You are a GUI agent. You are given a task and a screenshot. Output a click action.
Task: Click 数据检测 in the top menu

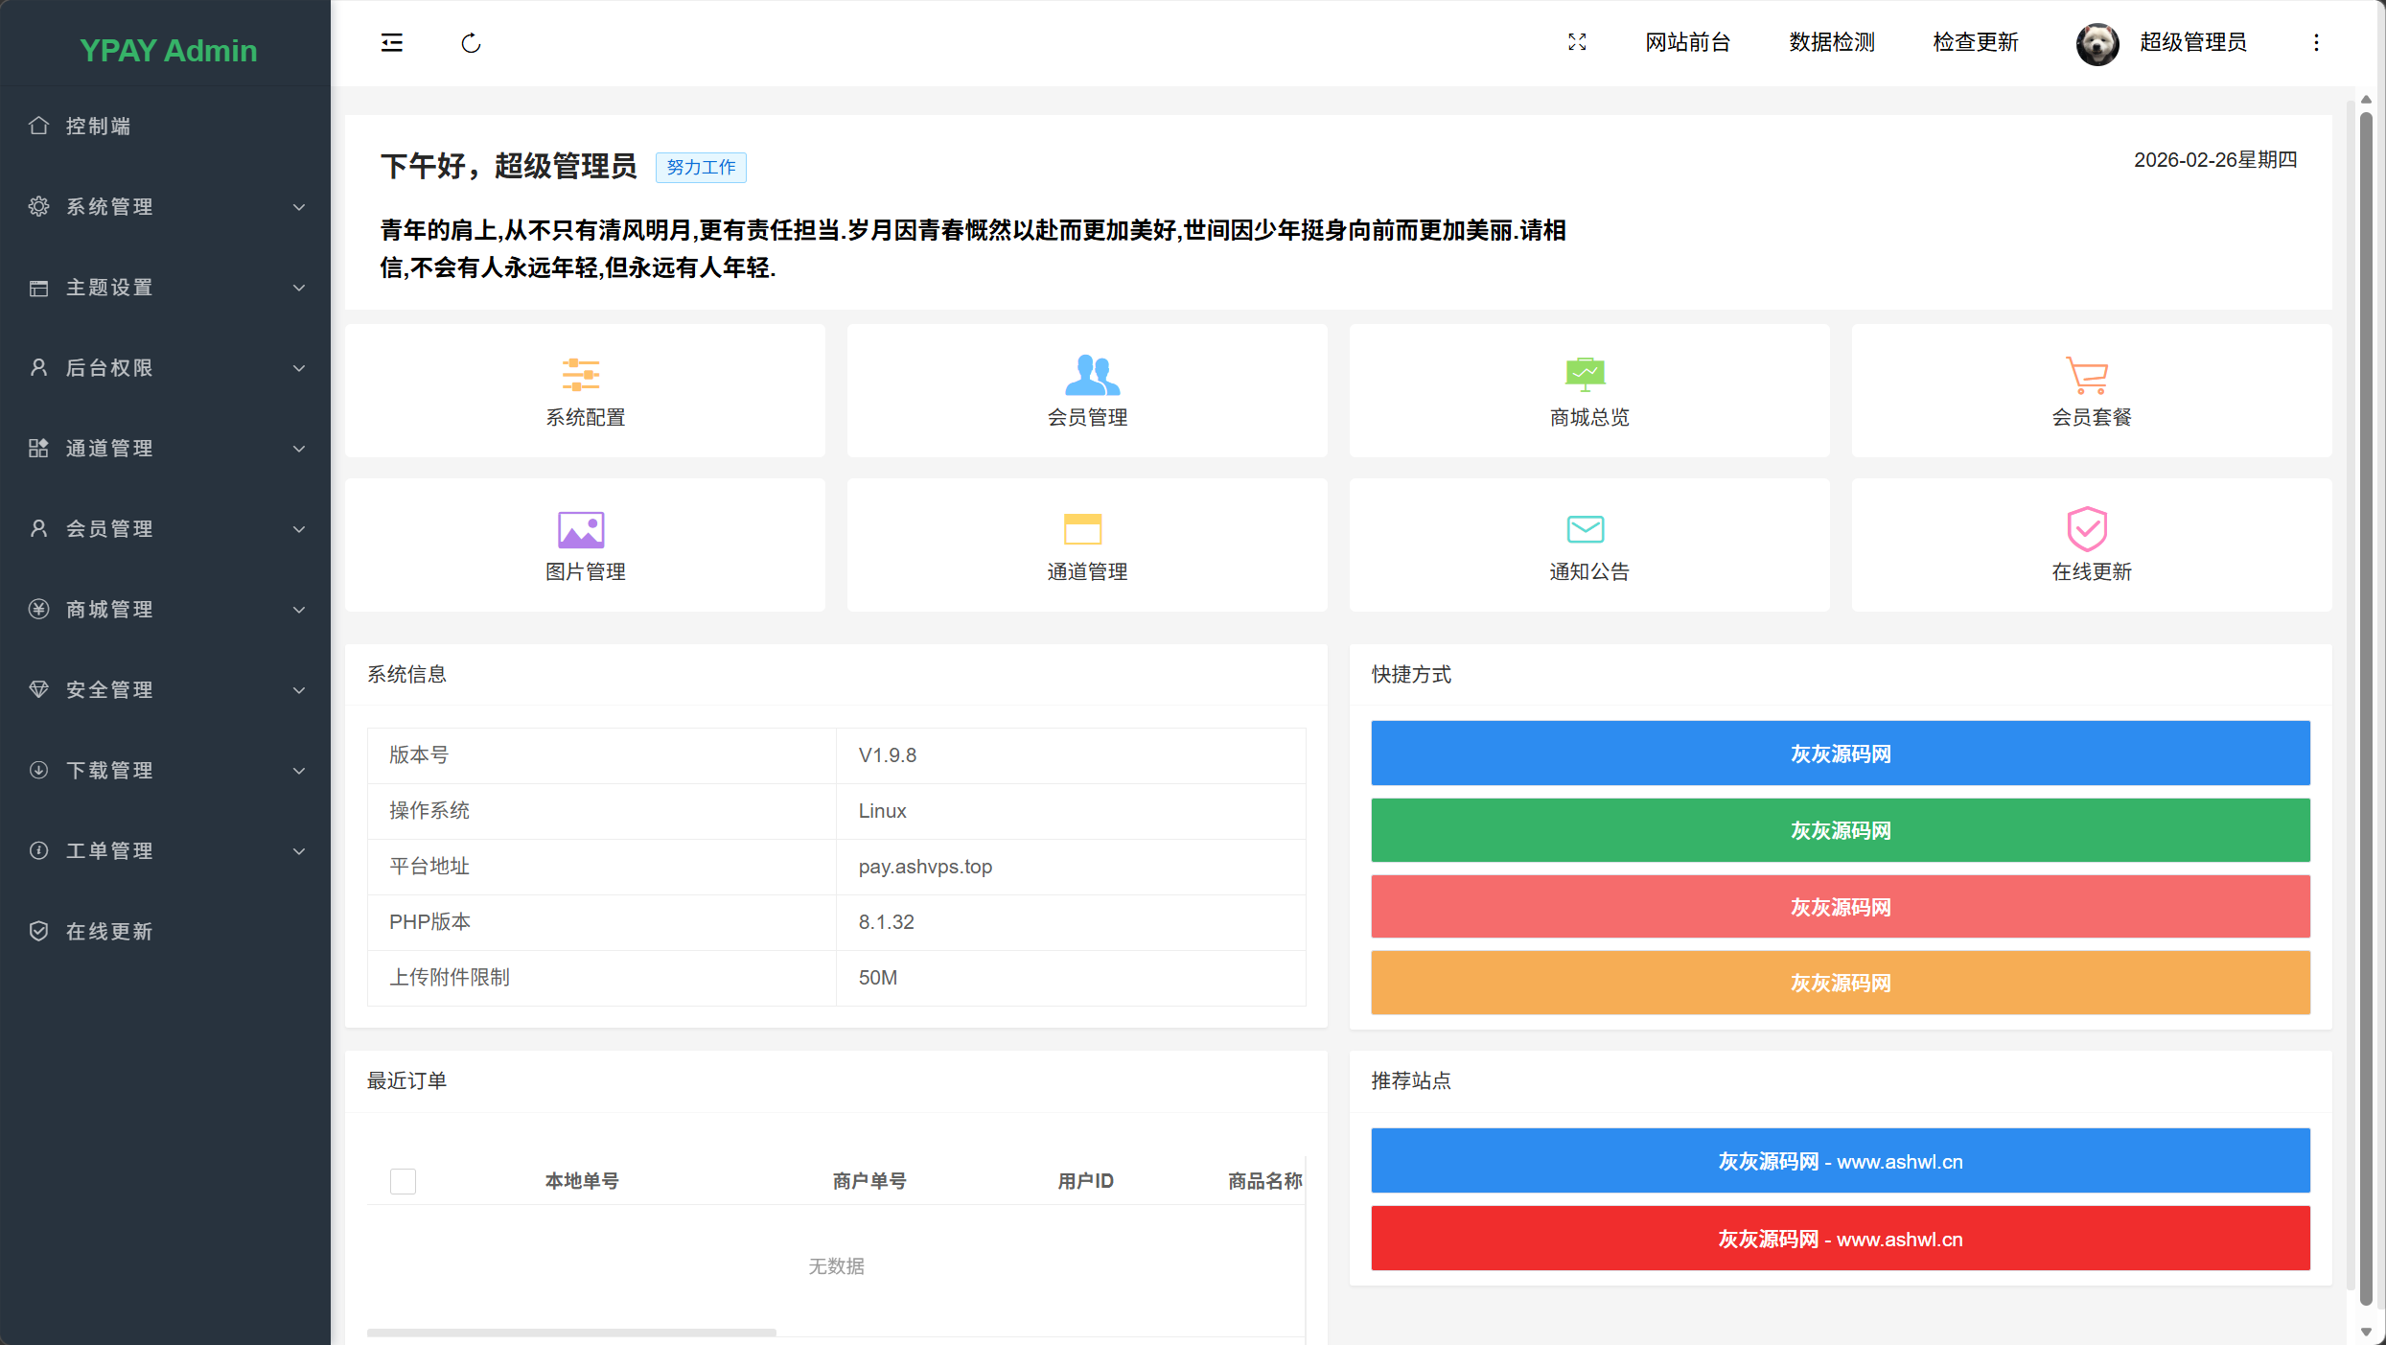1831,42
